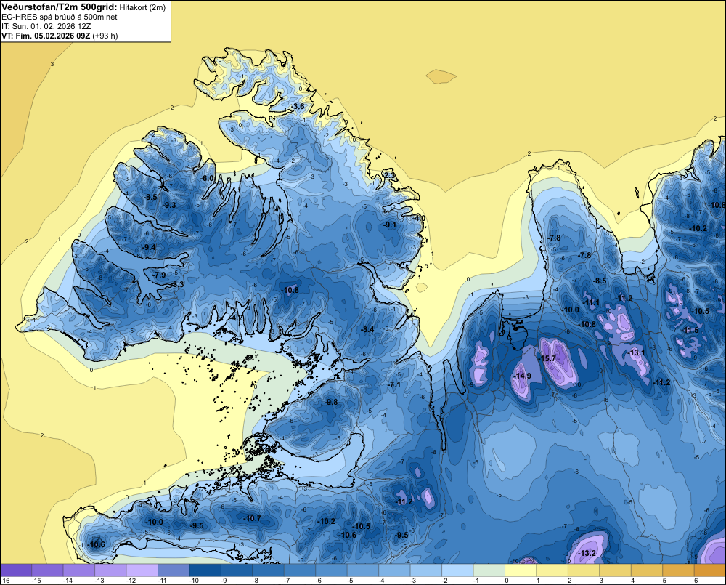The height and width of the screenshot is (585, 726).
Task: Click the -8.4 temperature label
Action: click(x=367, y=330)
